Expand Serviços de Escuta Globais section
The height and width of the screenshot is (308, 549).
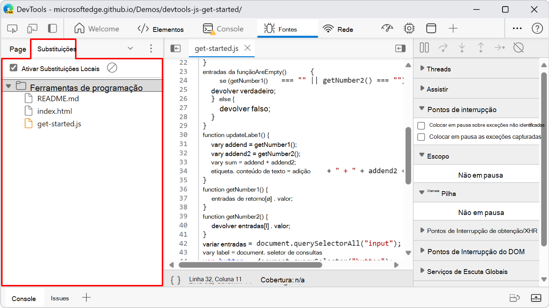[x=422, y=271]
